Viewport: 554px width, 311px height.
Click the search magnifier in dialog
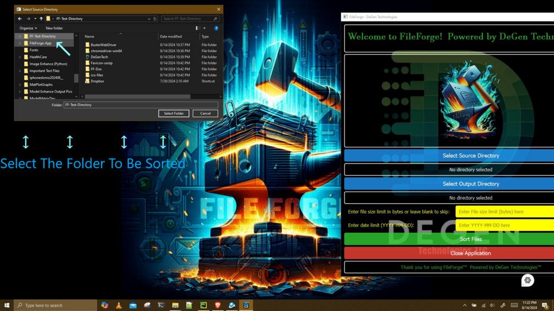(x=215, y=19)
